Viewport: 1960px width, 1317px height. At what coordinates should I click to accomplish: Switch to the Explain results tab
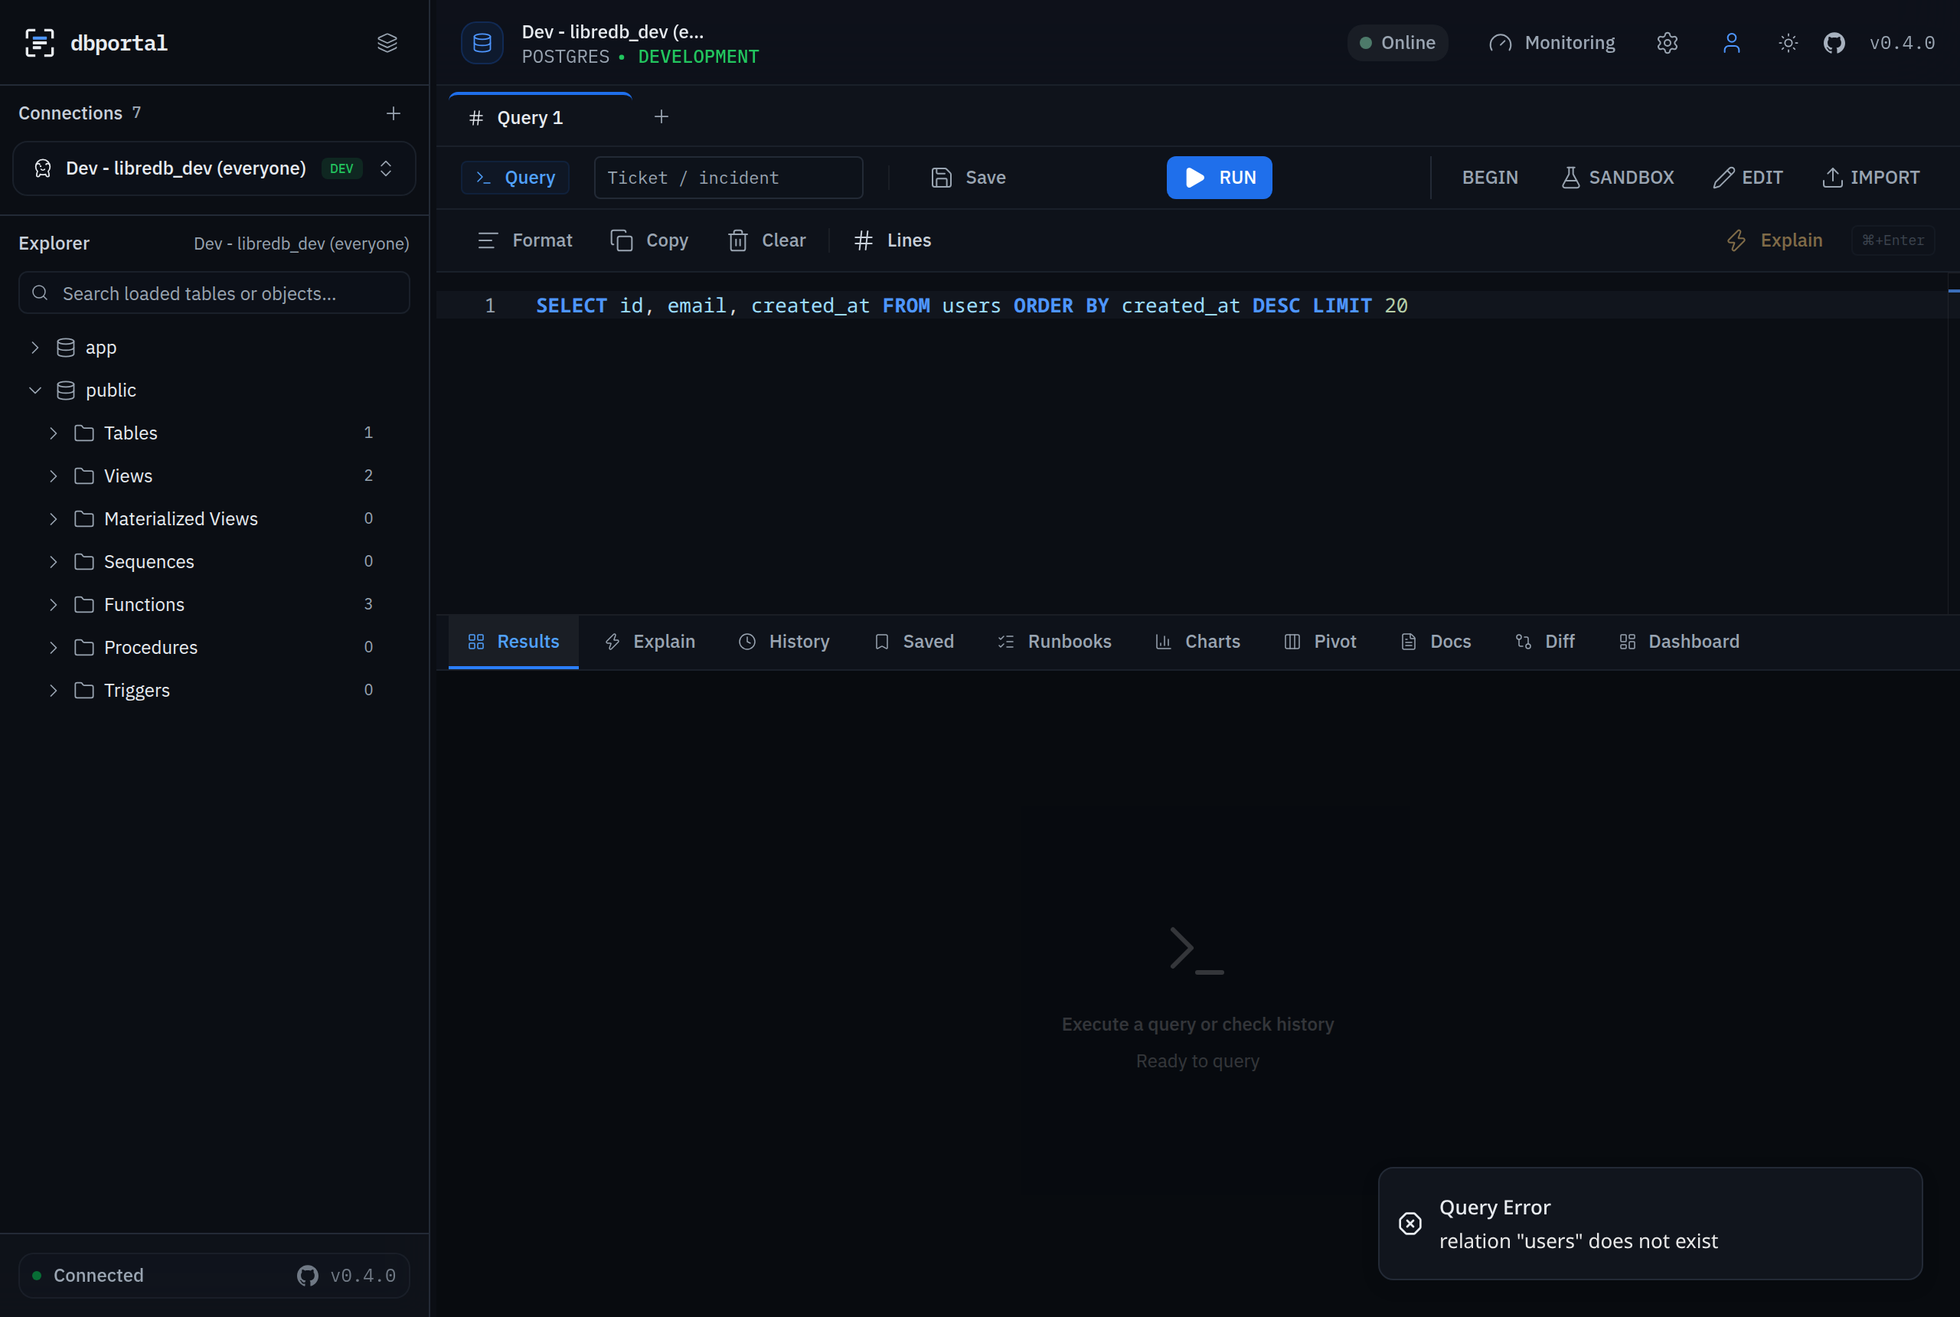(650, 642)
